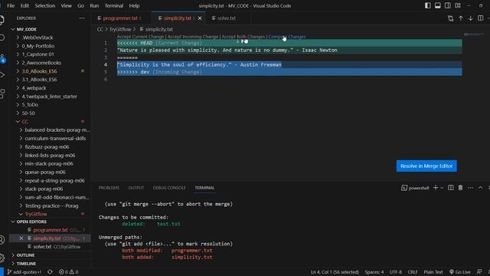
Task: Switch to the Output panel tab
Action: coord(136,188)
